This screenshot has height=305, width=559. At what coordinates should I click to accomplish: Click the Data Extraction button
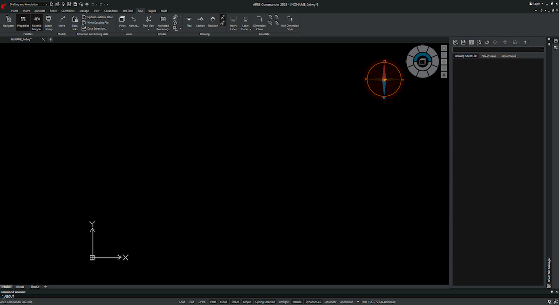96,28
